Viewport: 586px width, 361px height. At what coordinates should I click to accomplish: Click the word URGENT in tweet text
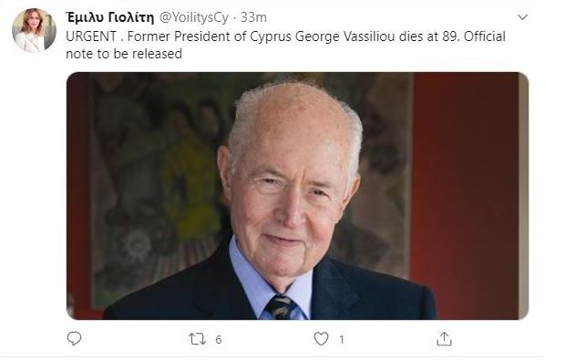pyautogui.click(x=91, y=36)
